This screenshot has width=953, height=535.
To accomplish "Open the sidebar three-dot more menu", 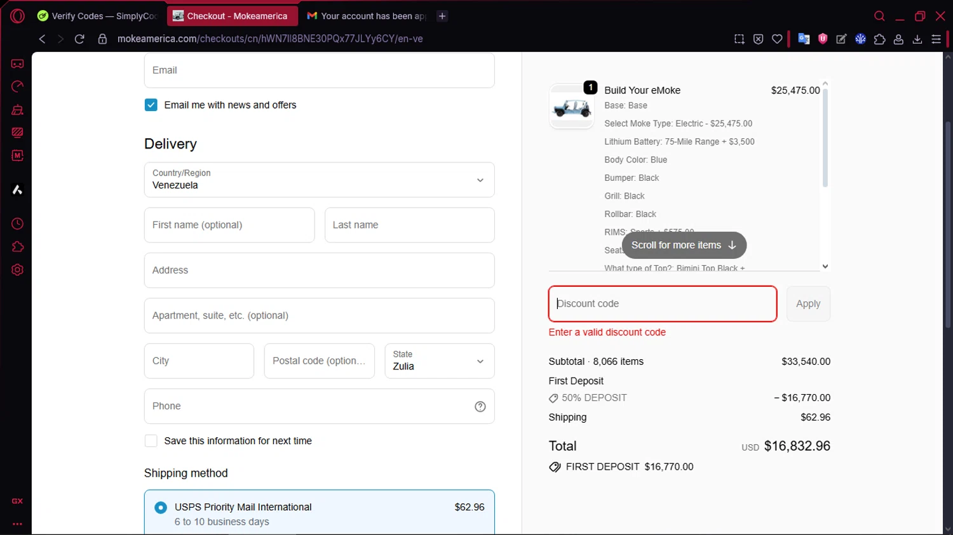I will pyautogui.click(x=17, y=524).
